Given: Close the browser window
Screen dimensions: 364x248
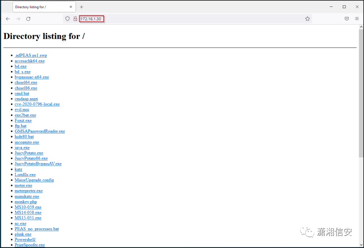Looking at the screenshot, I should tap(357, 7).
